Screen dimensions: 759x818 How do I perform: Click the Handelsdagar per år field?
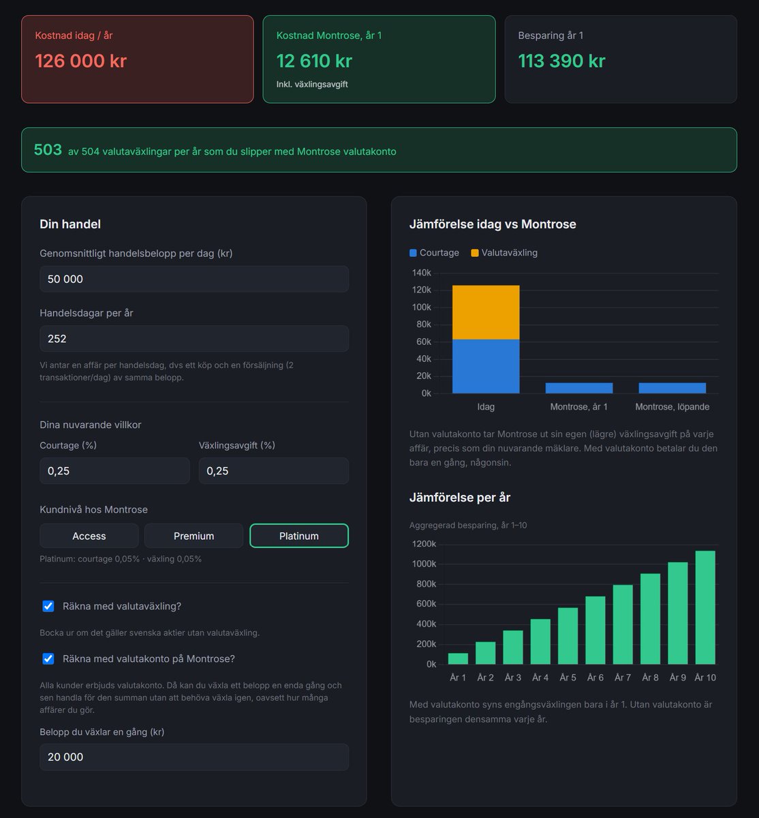coord(194,339)
